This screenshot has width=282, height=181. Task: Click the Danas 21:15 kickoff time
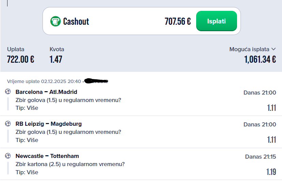pos(260,157)
